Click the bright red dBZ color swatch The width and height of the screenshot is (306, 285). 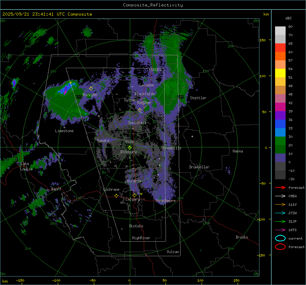tap(280, 47)
